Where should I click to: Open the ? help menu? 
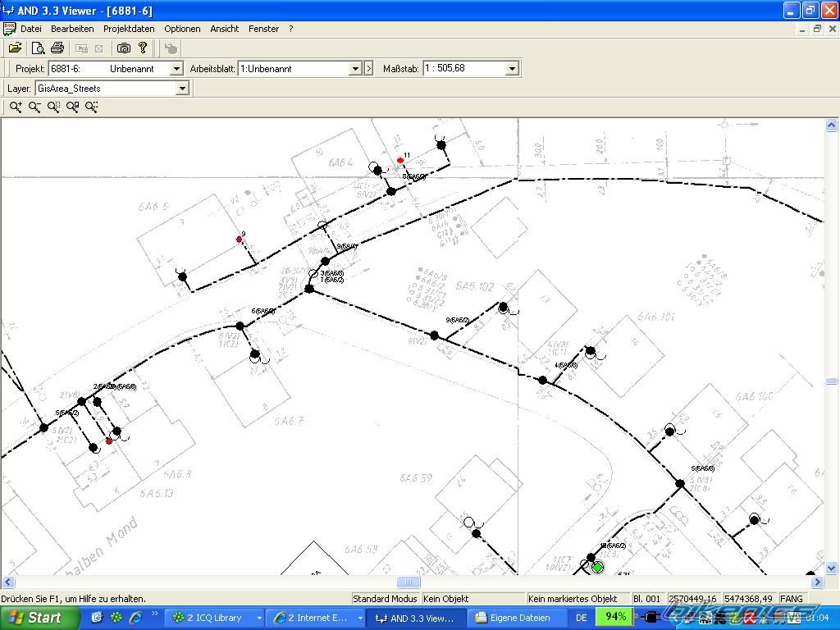click(291, 29)
